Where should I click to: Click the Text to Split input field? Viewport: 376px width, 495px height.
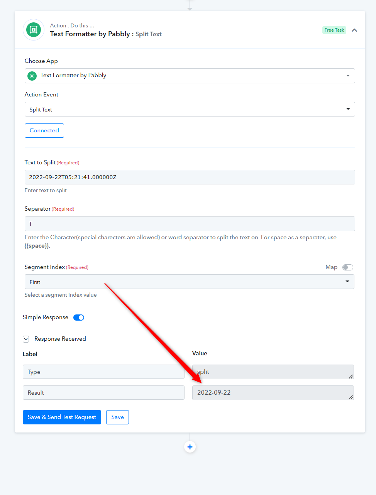190,177
